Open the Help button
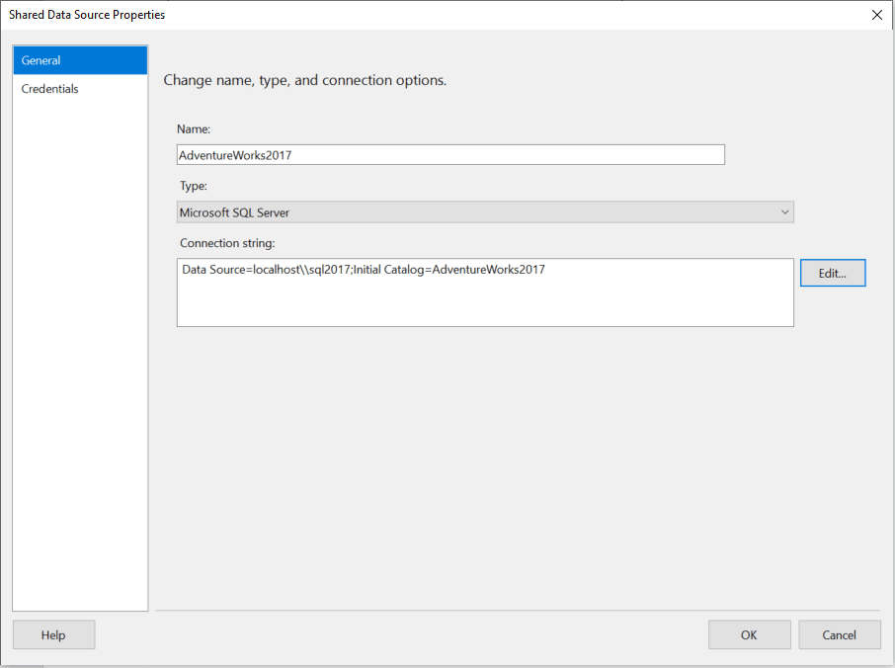 pos(53,634)
